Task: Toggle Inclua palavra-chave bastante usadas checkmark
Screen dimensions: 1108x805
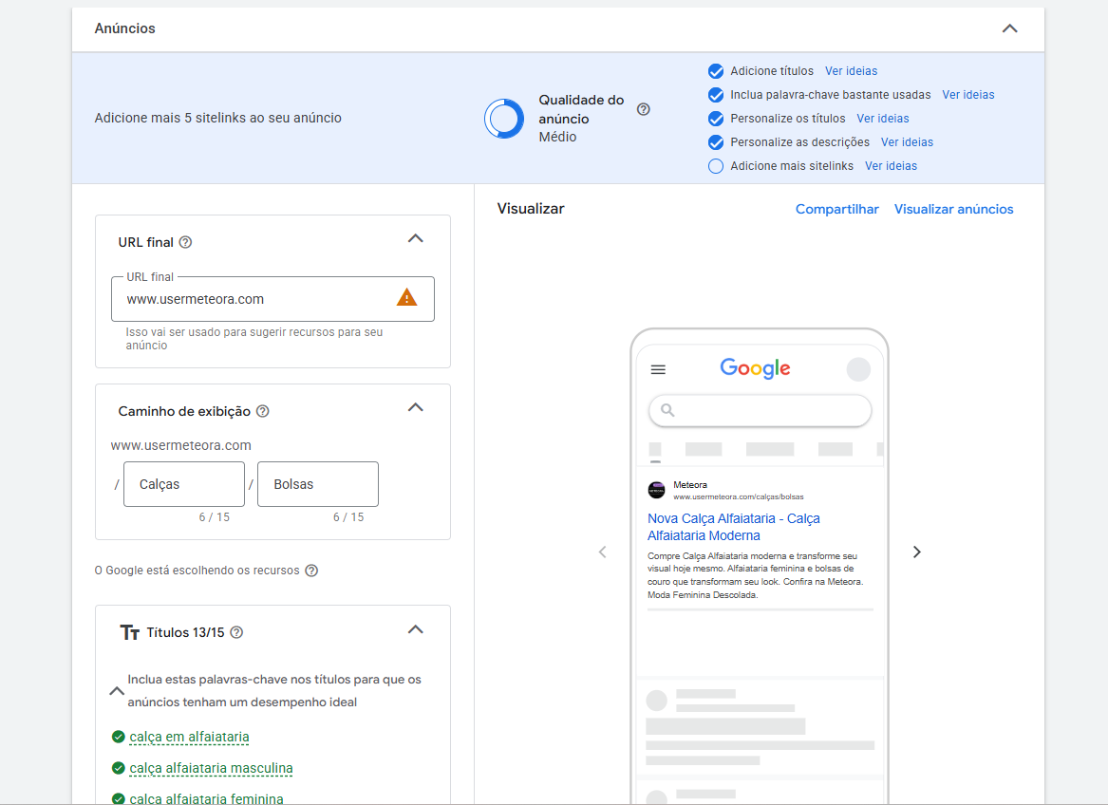Action: [x=716, y=95]
